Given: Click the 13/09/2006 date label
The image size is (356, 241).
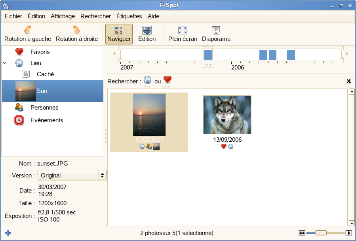Looking at the screenshot, I should tap(227, 140).
